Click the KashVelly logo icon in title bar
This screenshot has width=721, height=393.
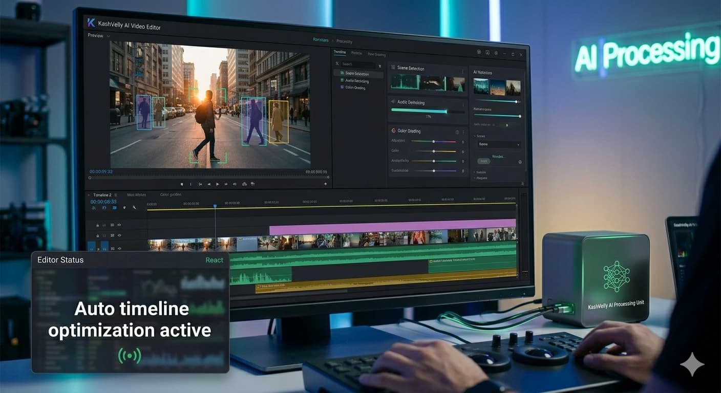tap(92, 23)
